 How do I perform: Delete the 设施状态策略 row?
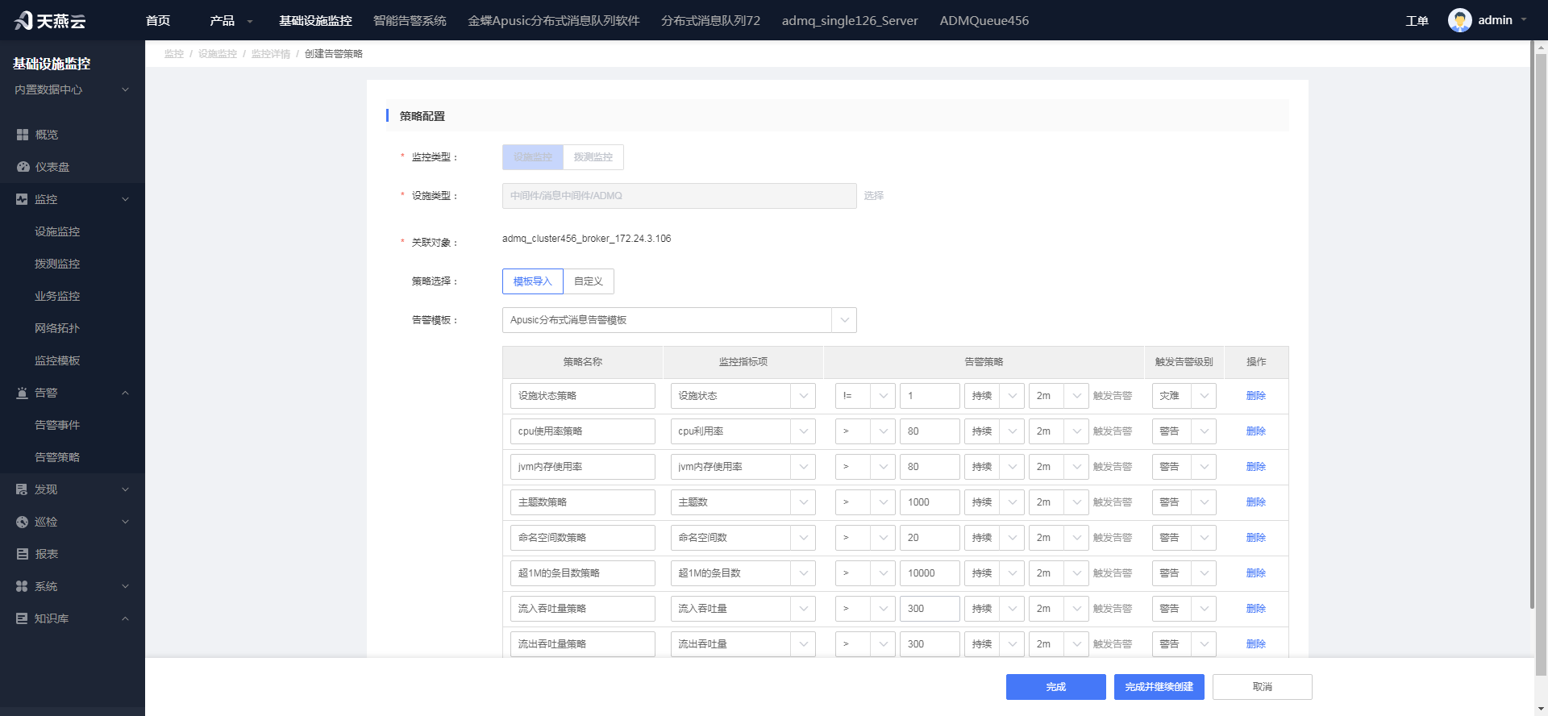point(1256,396)
